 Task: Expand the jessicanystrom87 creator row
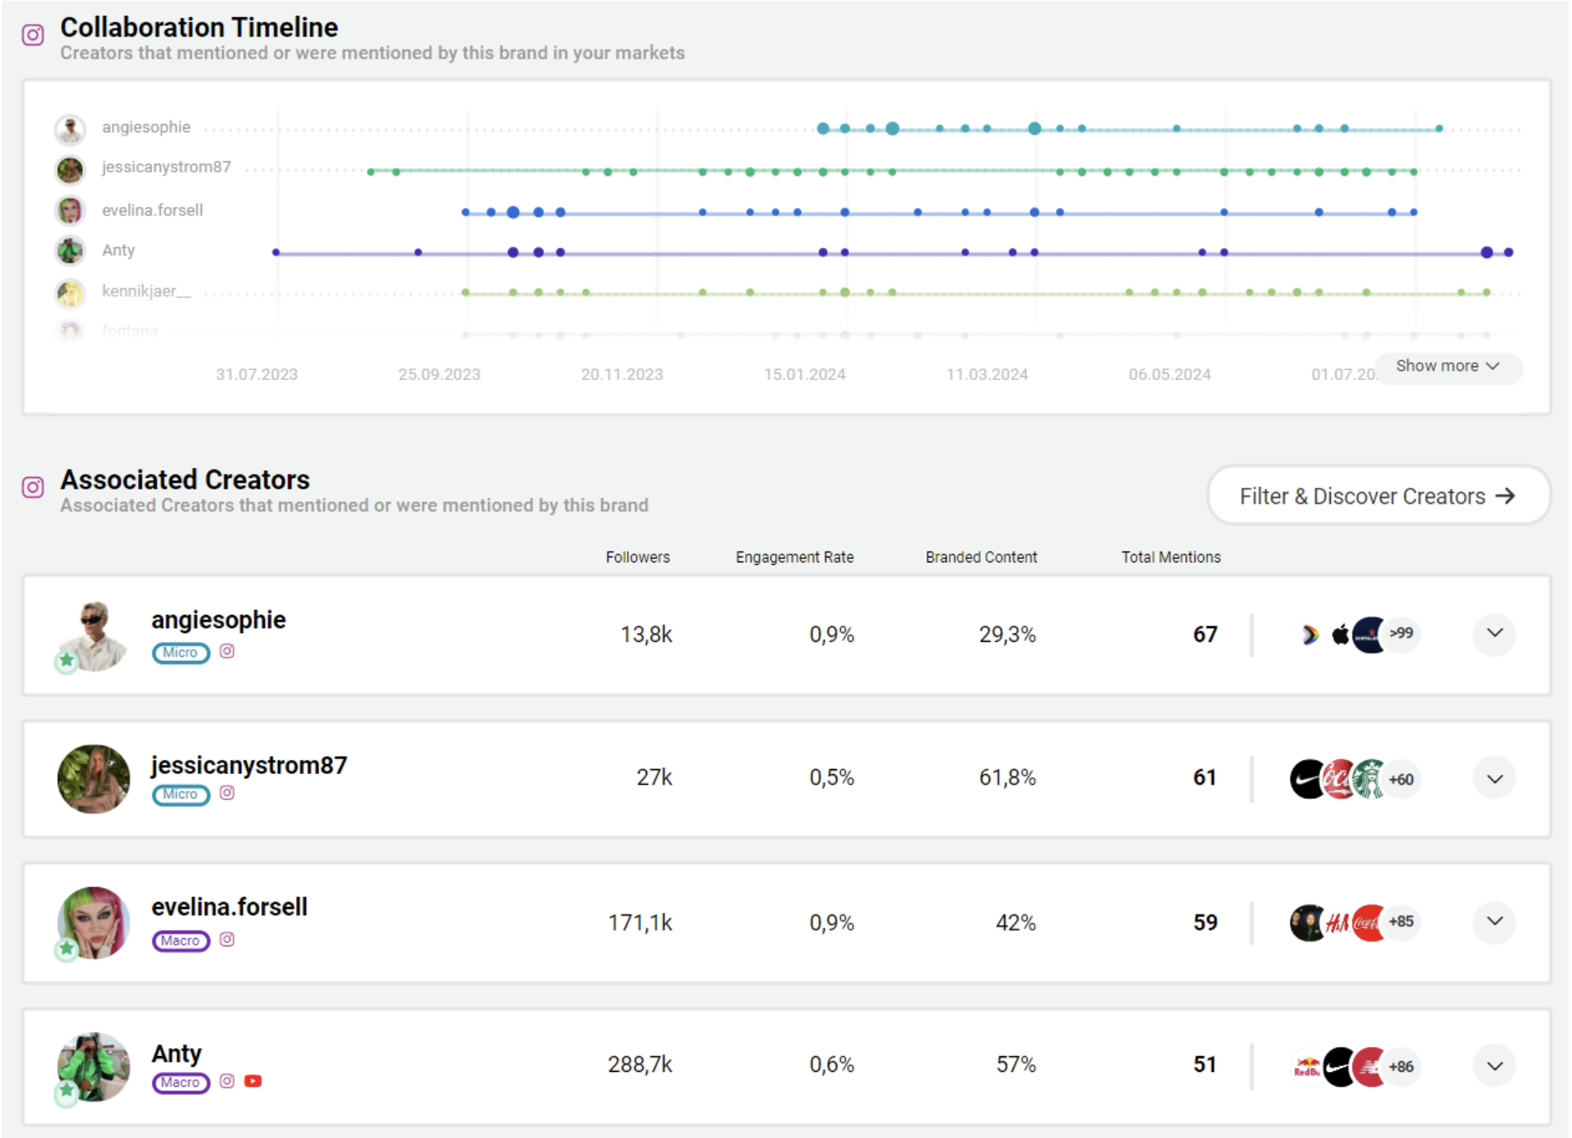point(1494,779)
